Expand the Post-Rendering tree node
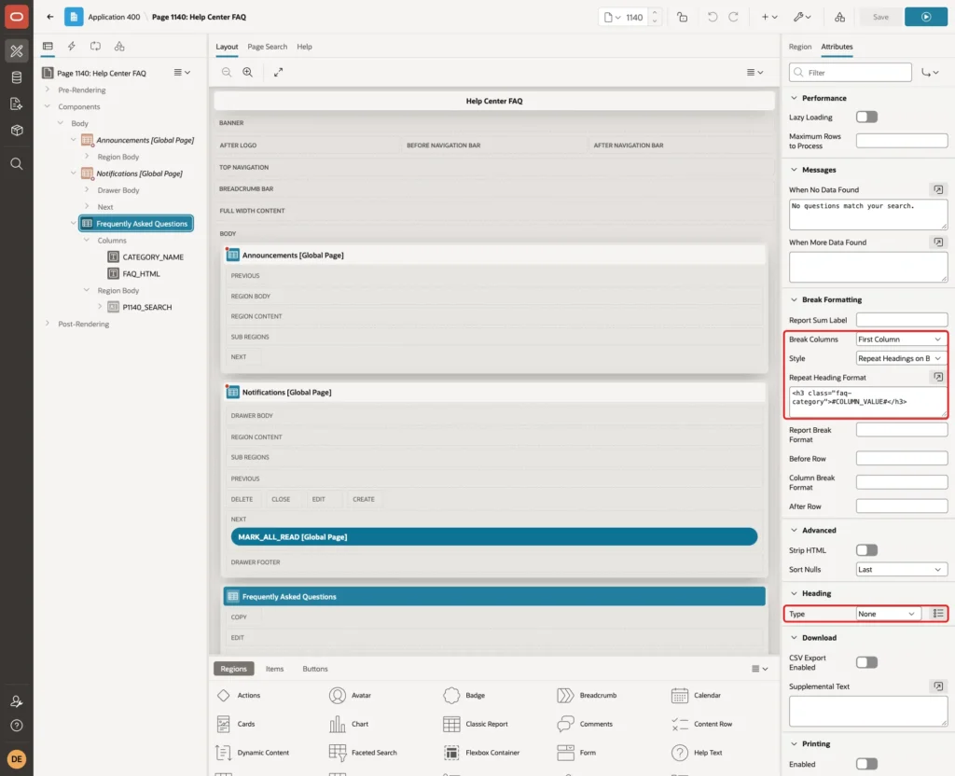 coord(48,324)
